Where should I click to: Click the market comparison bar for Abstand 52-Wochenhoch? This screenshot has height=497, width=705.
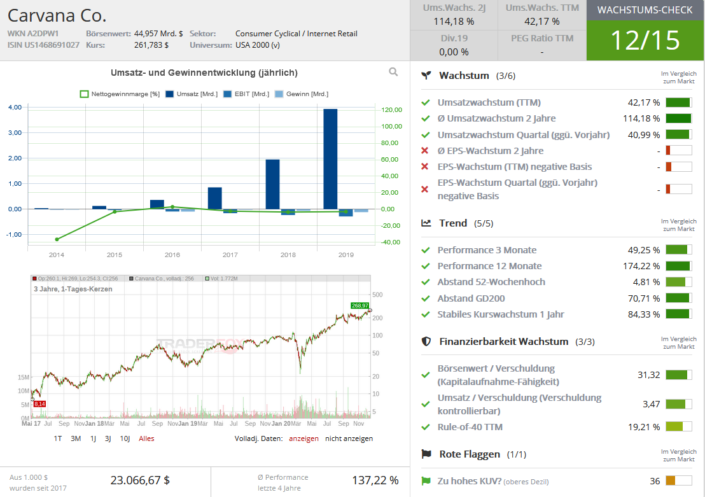pyautogui.click(x=678, y=282)
